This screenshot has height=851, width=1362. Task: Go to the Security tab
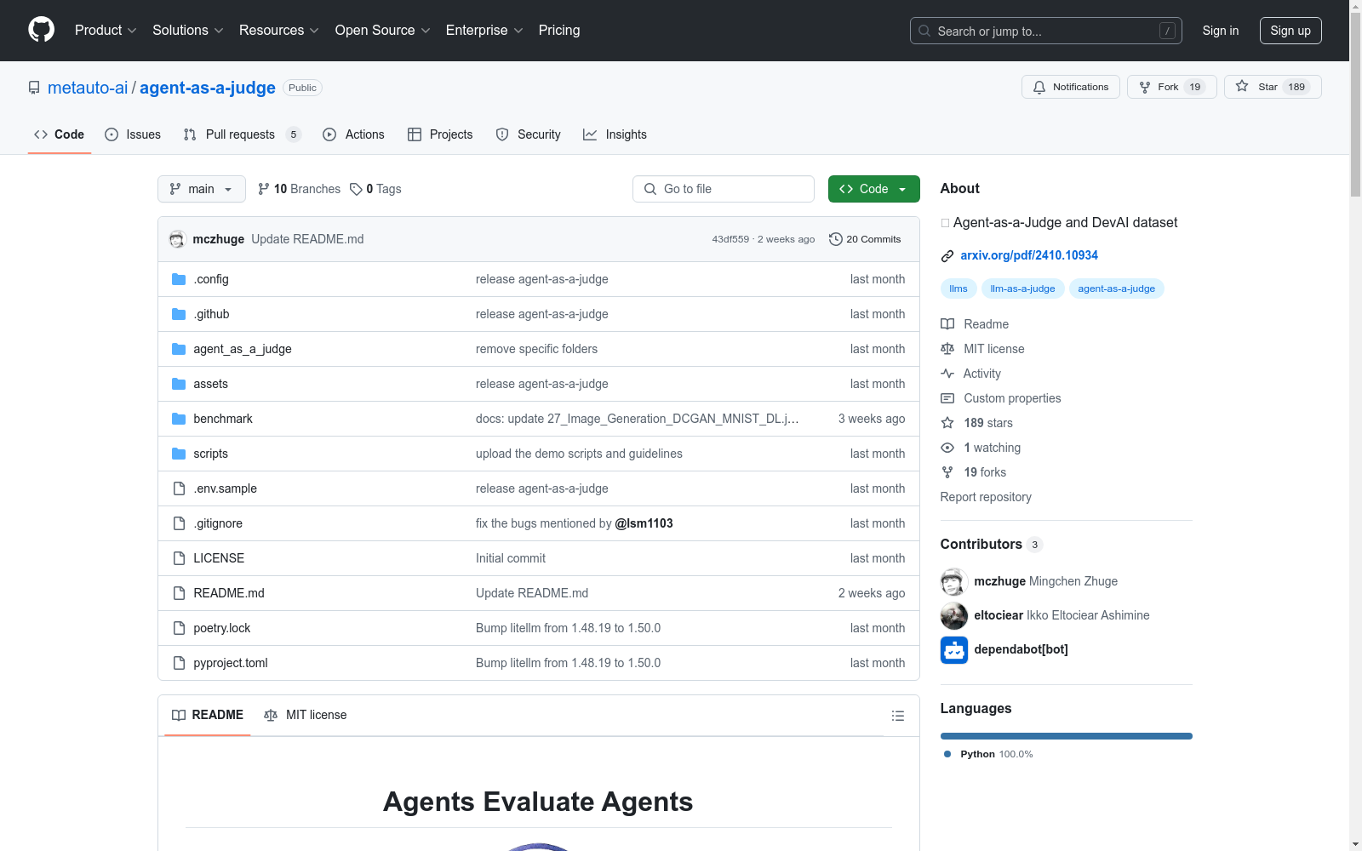point(528,134)
